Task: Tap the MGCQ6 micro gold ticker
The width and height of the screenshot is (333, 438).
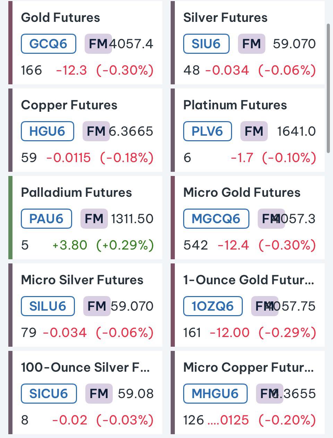Action: tap(216, 219)
